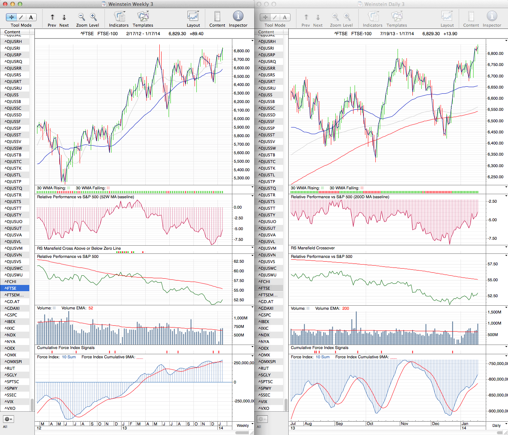The image size is (508, 435).
Task: Click the Zoom out magnifier in Weekly toolbar
Action: [82, 17]
